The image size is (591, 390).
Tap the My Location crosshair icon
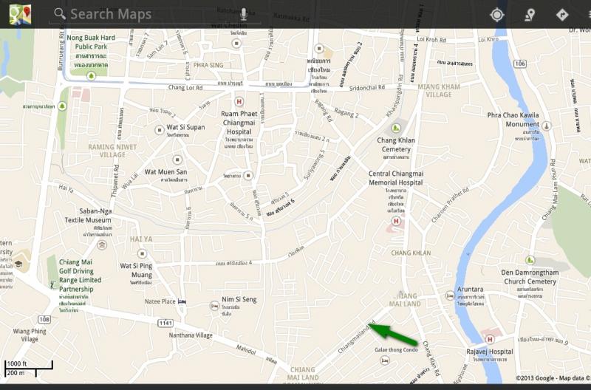click(x=497, y=15)
